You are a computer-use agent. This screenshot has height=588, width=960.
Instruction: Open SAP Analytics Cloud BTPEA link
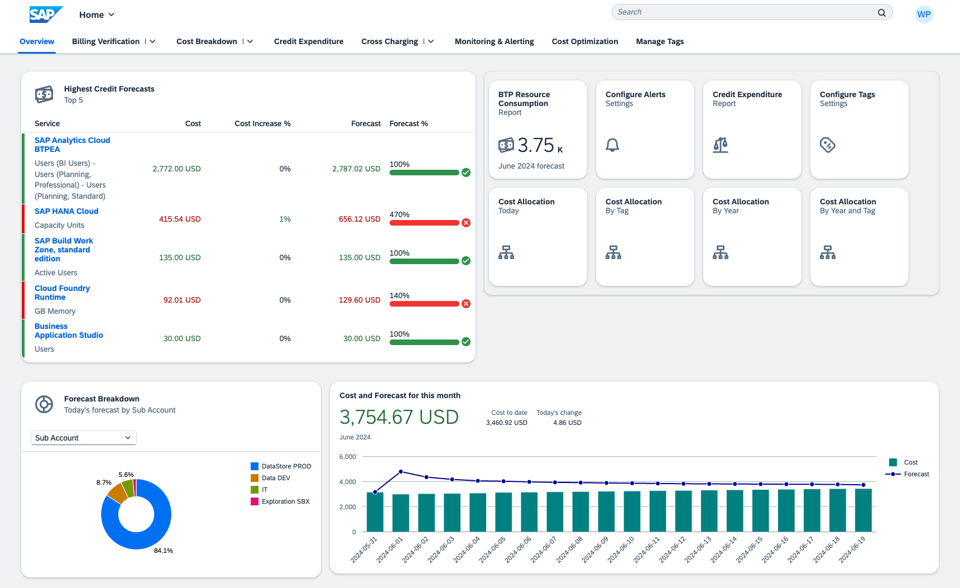(73, 145)
